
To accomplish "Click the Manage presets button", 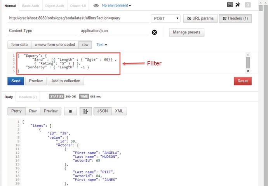I will pyautogui.click(x=186, y=32).
